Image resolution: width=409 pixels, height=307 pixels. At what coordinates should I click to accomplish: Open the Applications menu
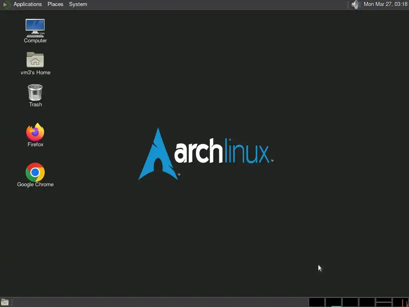tap(28, 4)
